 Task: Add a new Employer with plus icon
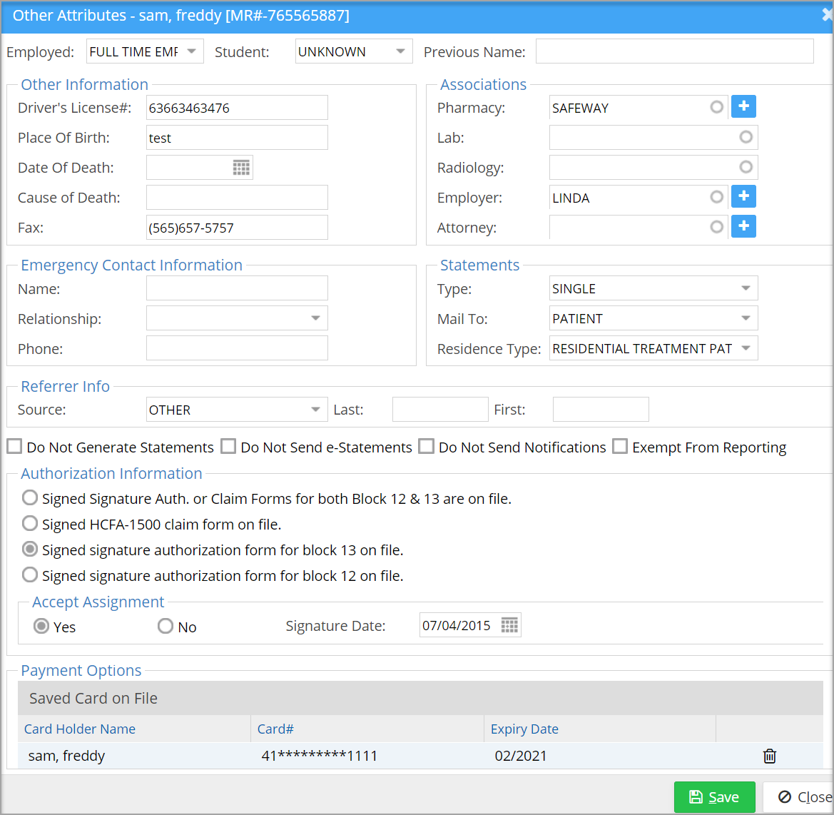point(743,196)
